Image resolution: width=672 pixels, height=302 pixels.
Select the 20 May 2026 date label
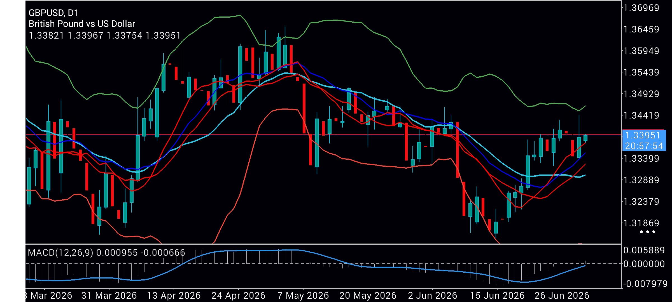[x=368, y=296]
